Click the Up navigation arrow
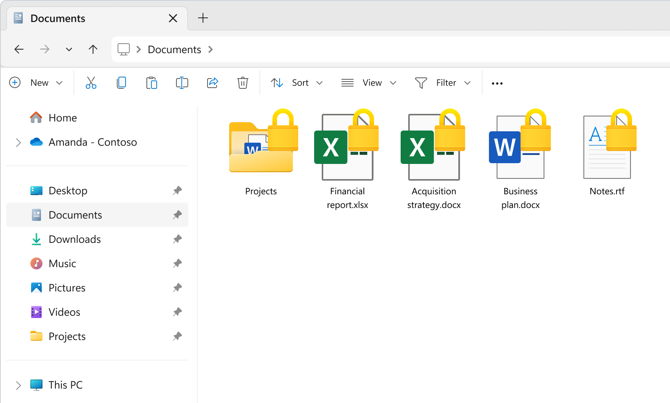The width and height of the screenshot is (670, 403). point(93,49)
